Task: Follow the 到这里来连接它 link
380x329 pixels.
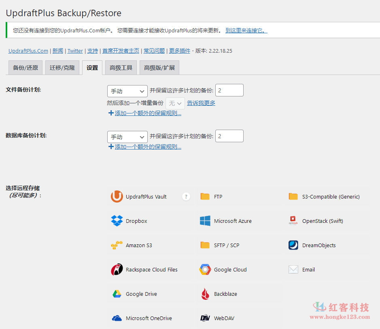Action: tap(246, 30)
